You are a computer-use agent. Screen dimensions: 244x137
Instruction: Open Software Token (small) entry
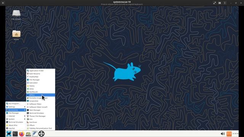pos(41,107)
